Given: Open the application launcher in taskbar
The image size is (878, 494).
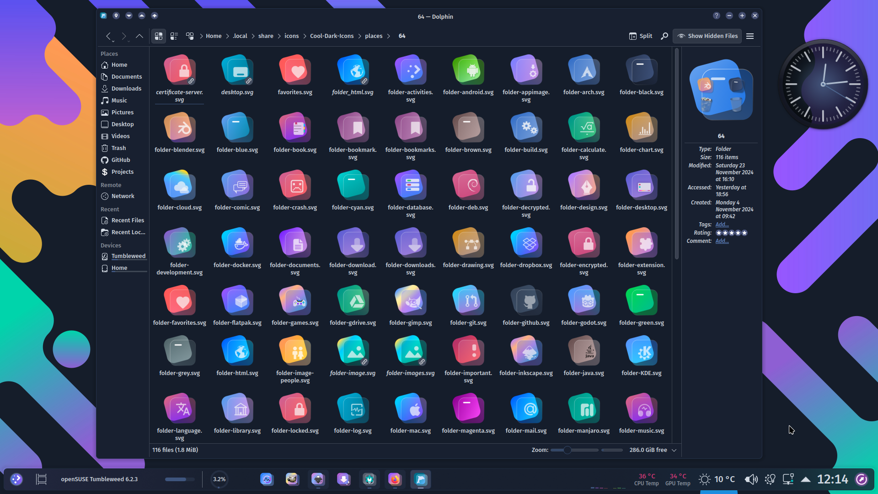Looking at the screenshot, I should [16, 479].
